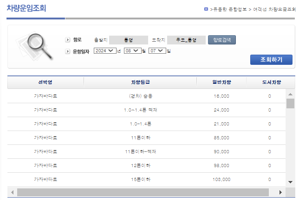The image size is (299, 200).
Task: Click 가자바다로 in the 12톤이하 row
Action: tap(45, 165)
